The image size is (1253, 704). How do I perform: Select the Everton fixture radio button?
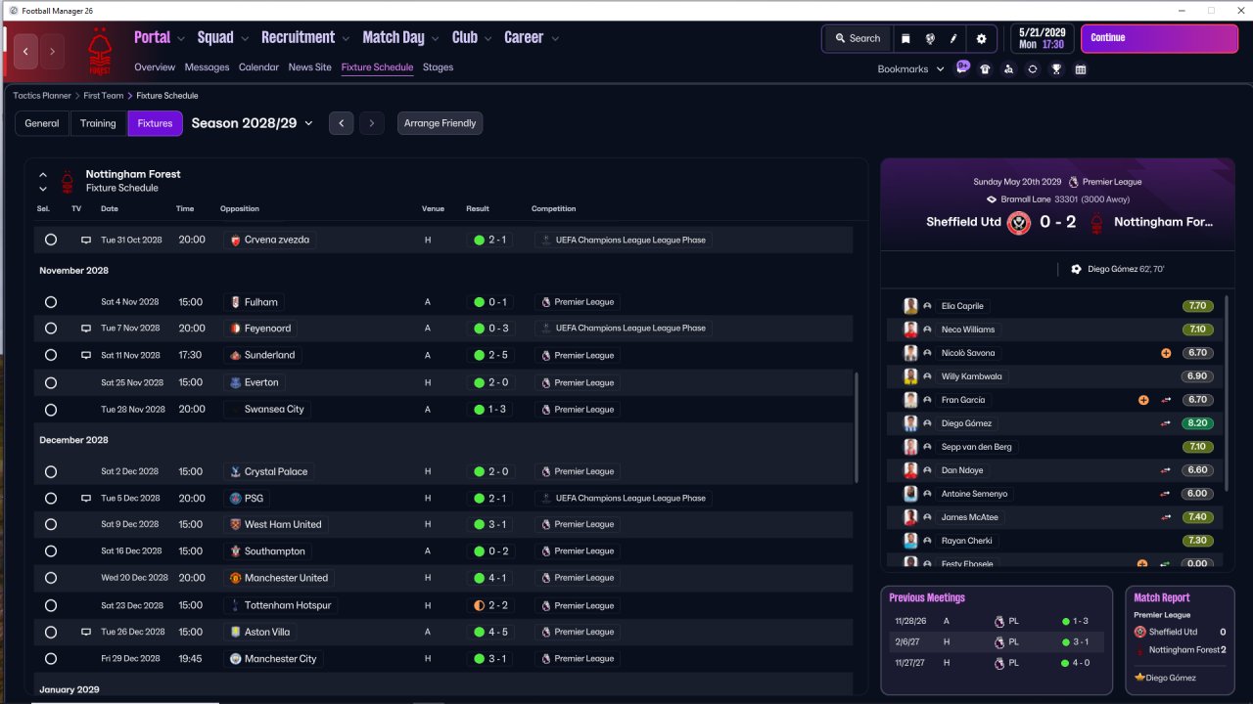click(51, 382)
